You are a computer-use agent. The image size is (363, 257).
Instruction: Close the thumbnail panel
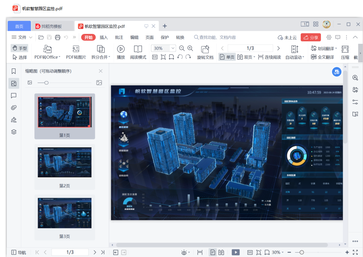coord(100,71)
